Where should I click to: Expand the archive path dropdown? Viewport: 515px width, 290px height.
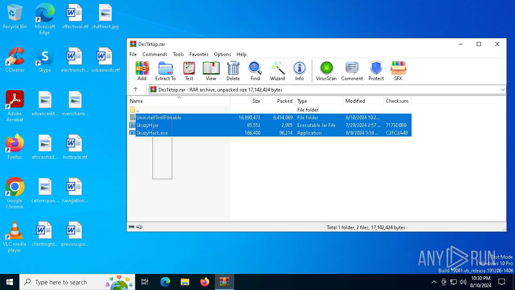pos(503,90)
